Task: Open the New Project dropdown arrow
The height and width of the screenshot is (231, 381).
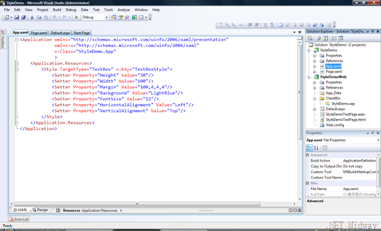Action: [11, 17]
